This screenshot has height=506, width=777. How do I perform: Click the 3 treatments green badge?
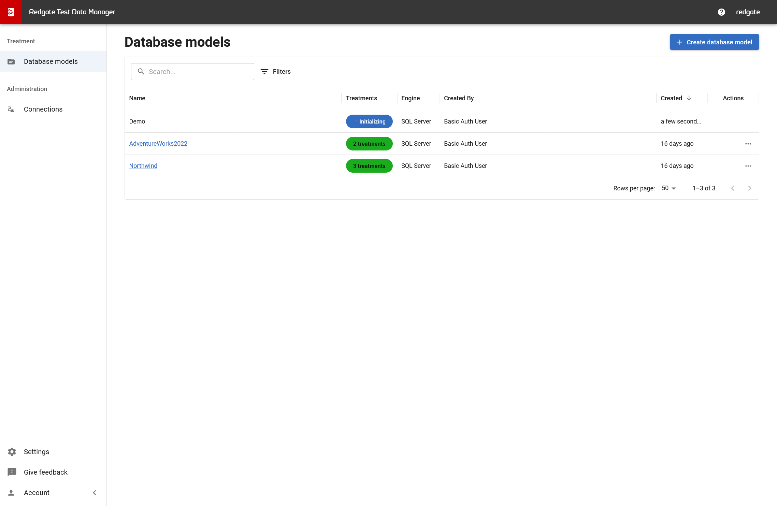pyautogui.click(x=369, y=166)
